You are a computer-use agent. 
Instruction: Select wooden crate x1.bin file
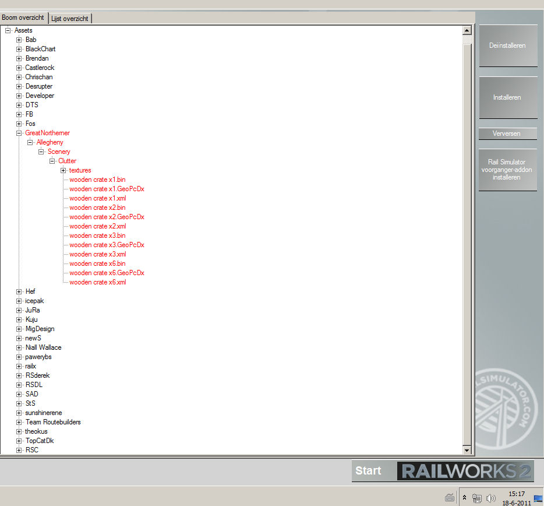pos(97,180)
